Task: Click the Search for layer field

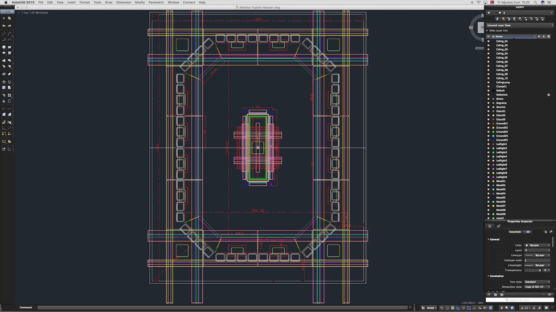Action: coord(520,300)
